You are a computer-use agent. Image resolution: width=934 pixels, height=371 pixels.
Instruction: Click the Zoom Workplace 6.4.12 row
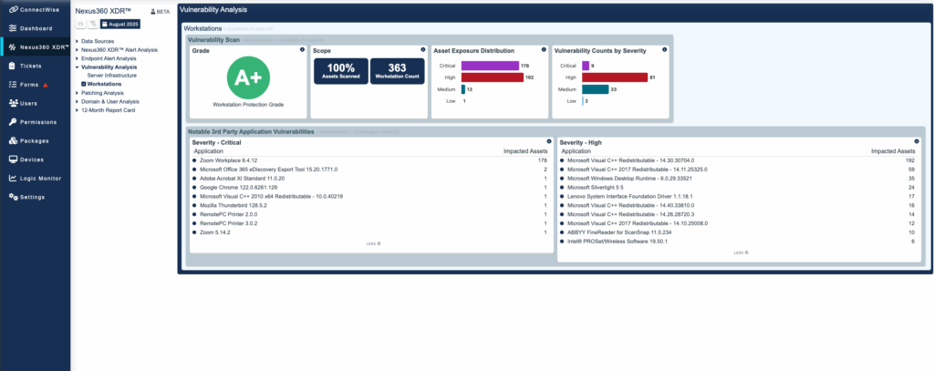tap(370, 160)
